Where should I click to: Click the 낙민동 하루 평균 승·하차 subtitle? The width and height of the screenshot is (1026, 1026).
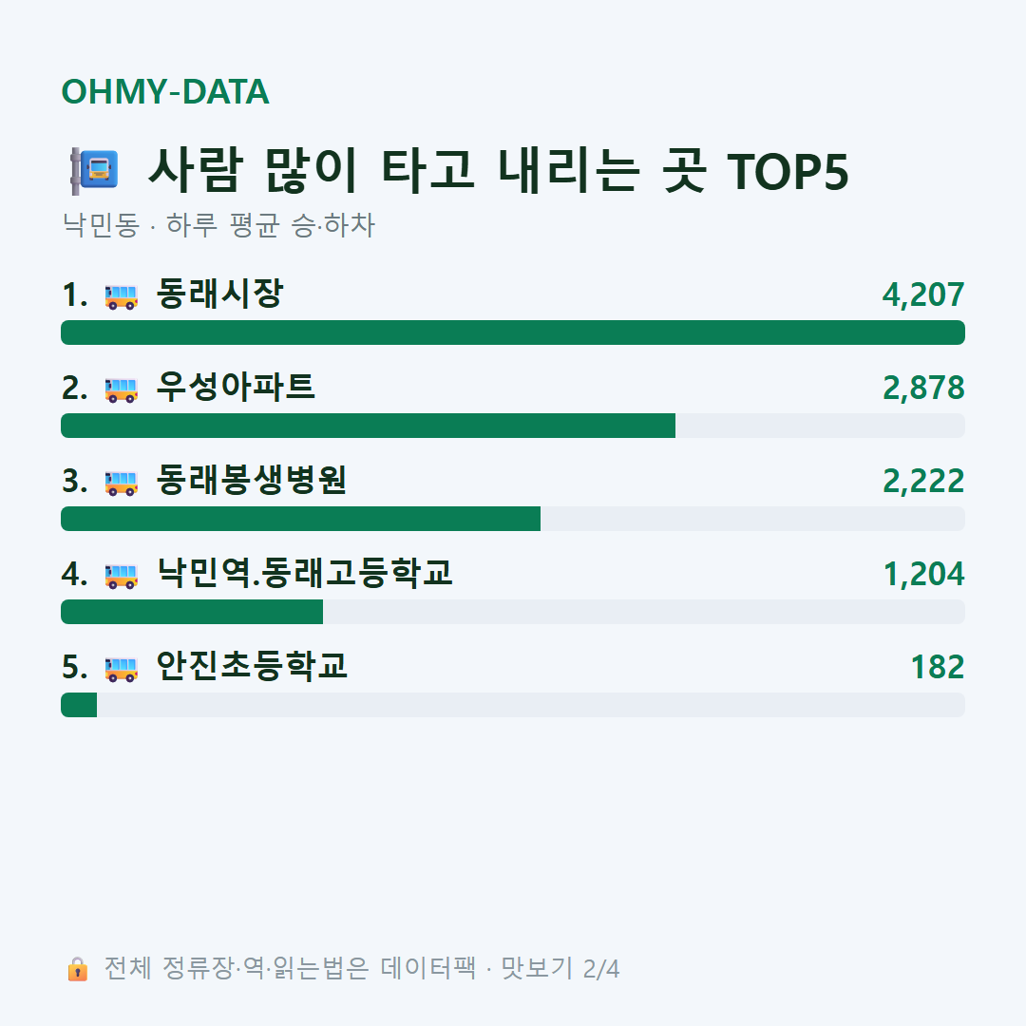tap(218, 225)
